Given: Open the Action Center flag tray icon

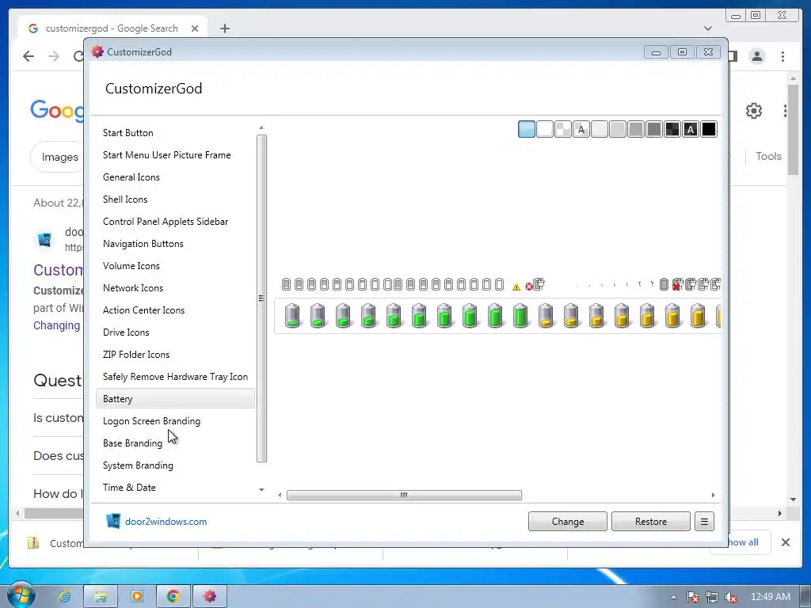Looking at the screenshot, I should 693,597.
